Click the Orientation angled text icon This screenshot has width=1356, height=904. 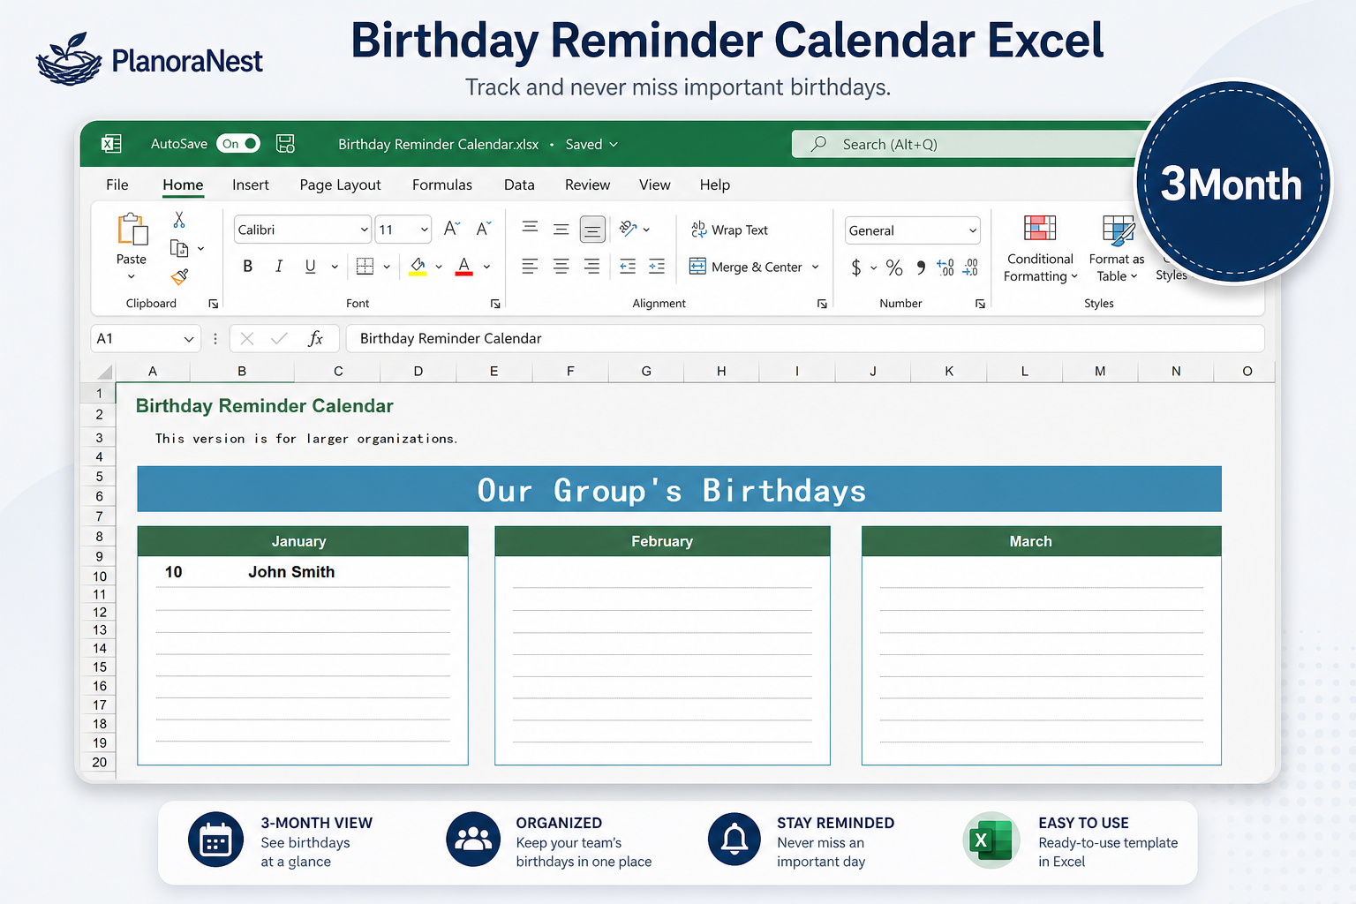pos(629,229)
